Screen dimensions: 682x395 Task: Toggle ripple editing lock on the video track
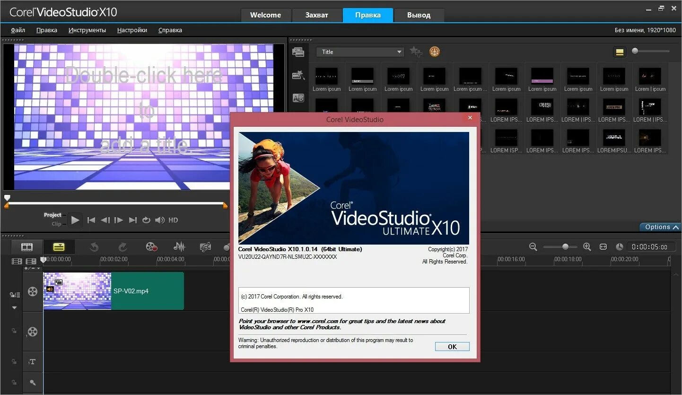point(15,295)
